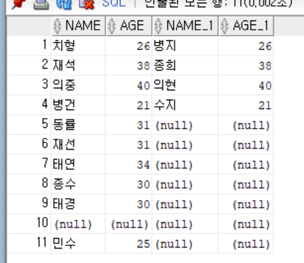Select the NAME_1 column header
This screenshot has width=304, height=263.
click(x=185, y=26)
